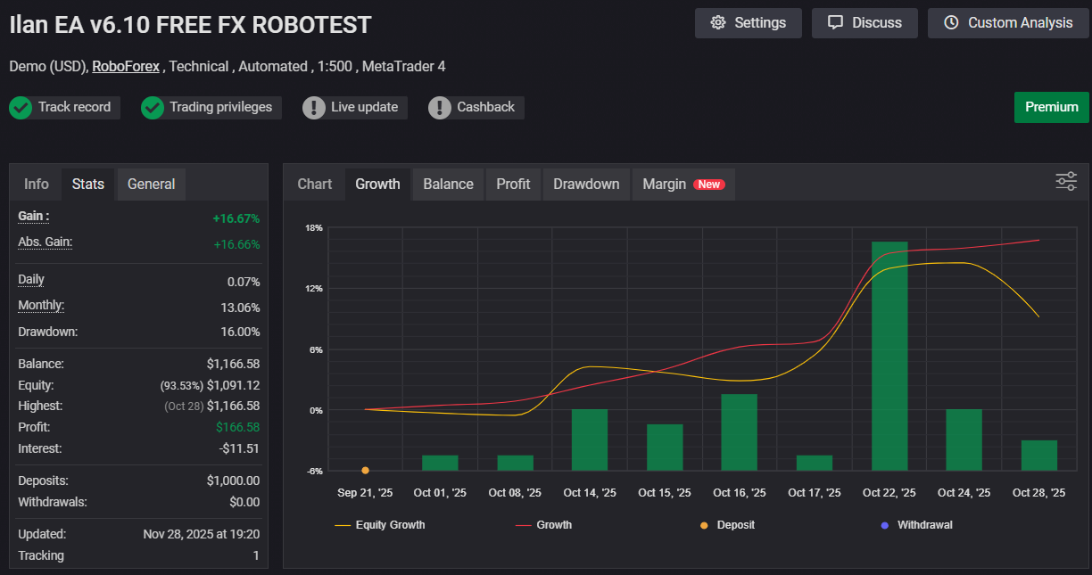1092x575 pixels.
Task: Toggle Deposit markers in chart legend
Action: (728, 525)
